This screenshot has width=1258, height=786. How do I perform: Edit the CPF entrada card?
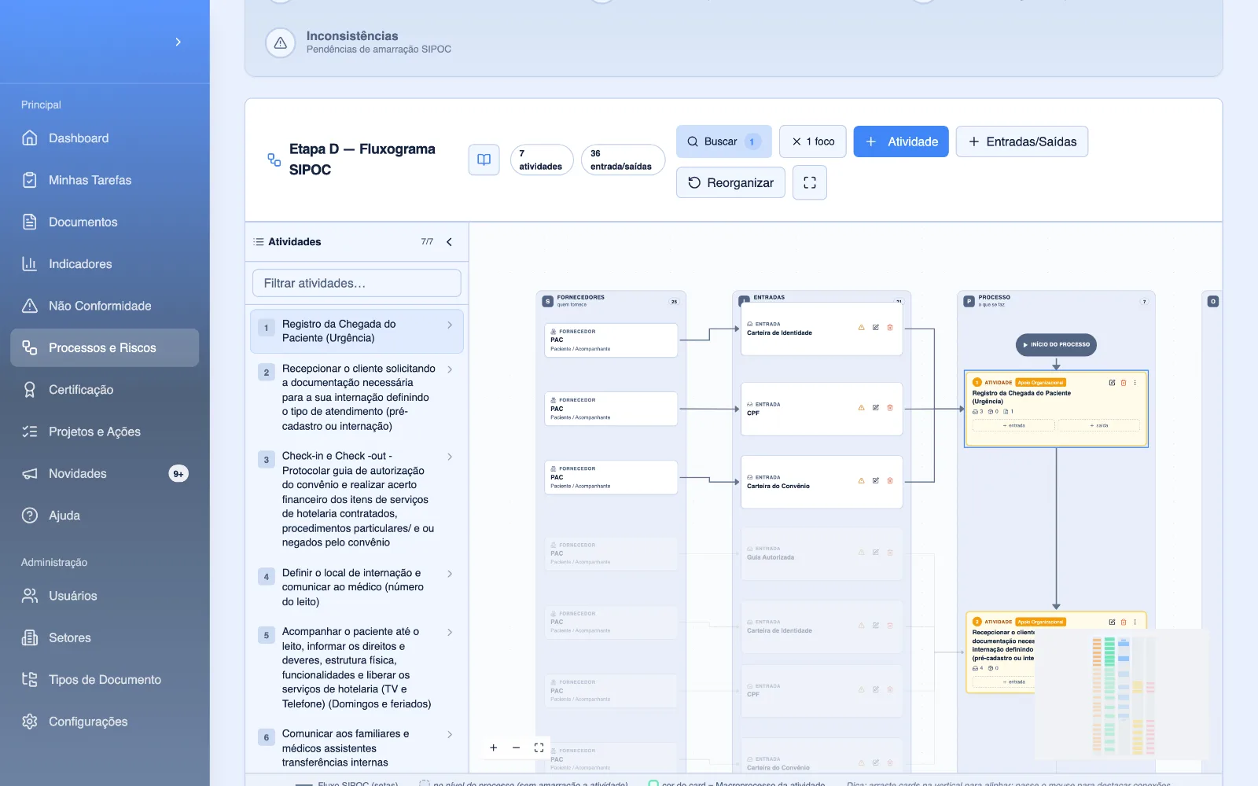tap(875, 408)
